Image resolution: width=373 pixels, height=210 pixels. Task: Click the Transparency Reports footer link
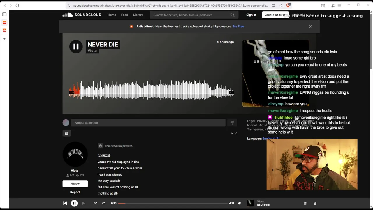[262, 129]
